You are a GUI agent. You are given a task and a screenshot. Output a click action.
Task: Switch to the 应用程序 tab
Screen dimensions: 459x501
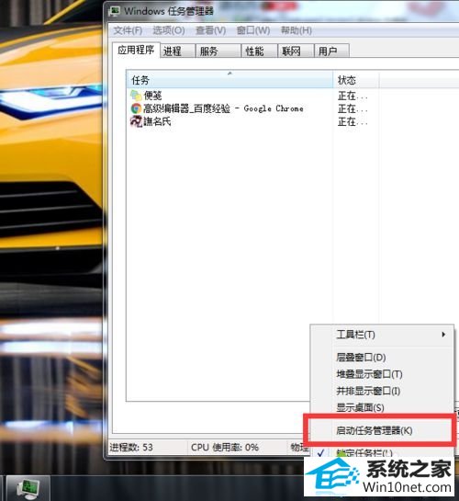tap(136, 50)
